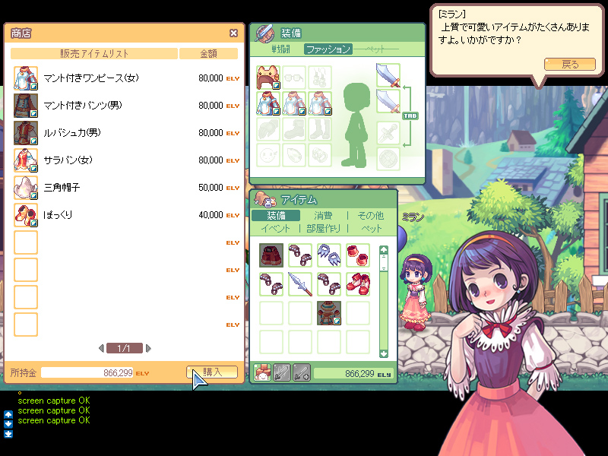Go to previous shop page arrow
This screenshot has width=608, height=456.
click(x=102, y=349)
